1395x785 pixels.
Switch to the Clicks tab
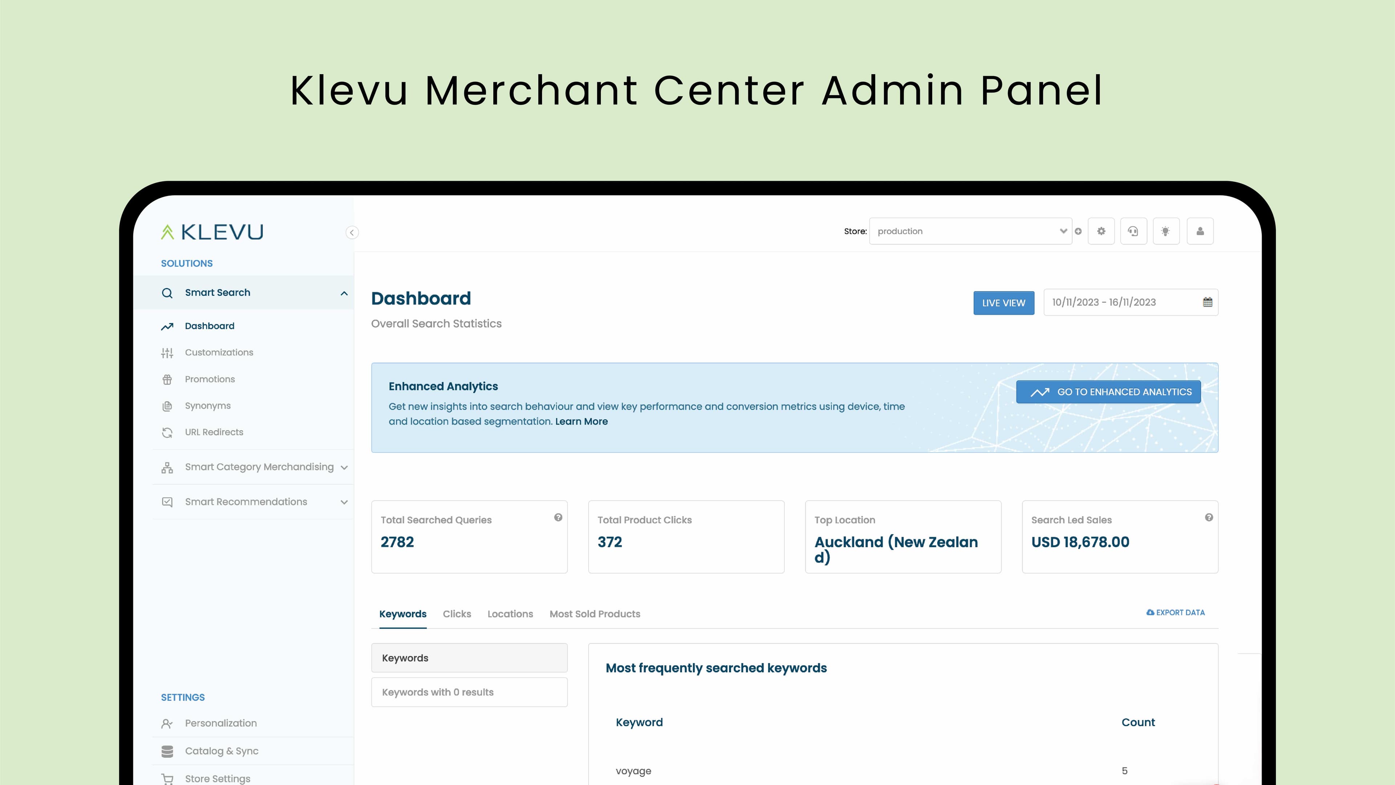click(x=457, y=614)
